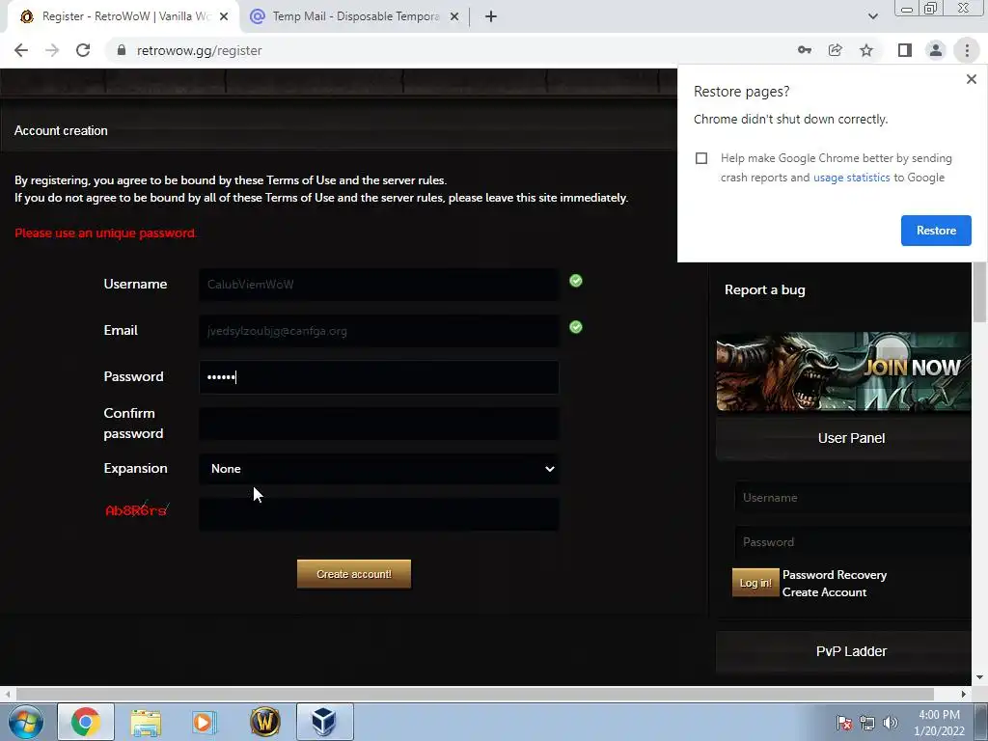Image resolution: width=988 pixels, height=741 pixels.
Task: Click the green checkmark beside Email
Action: tap(576, 327)
